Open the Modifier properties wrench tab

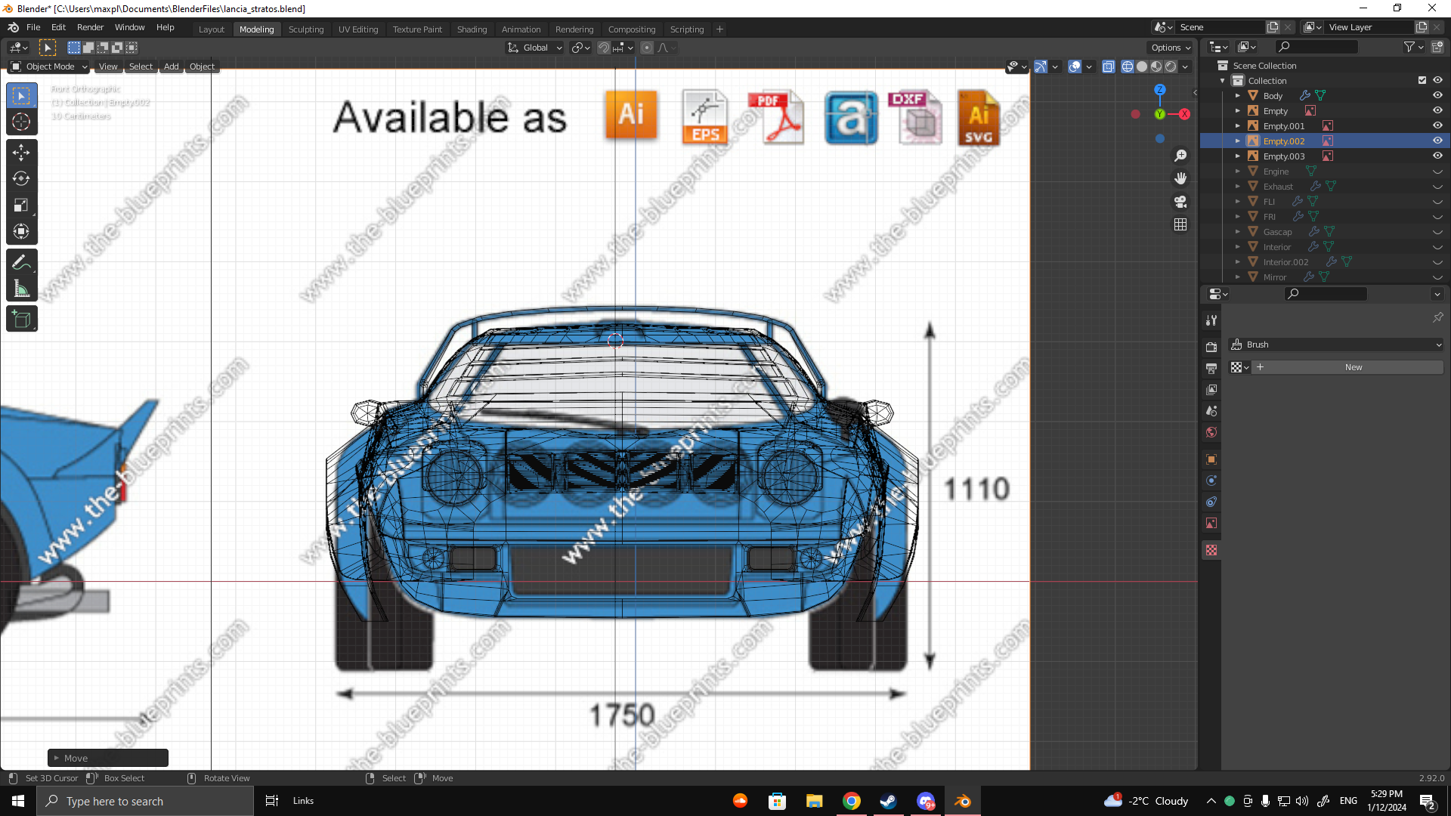tap(1211, 320)
